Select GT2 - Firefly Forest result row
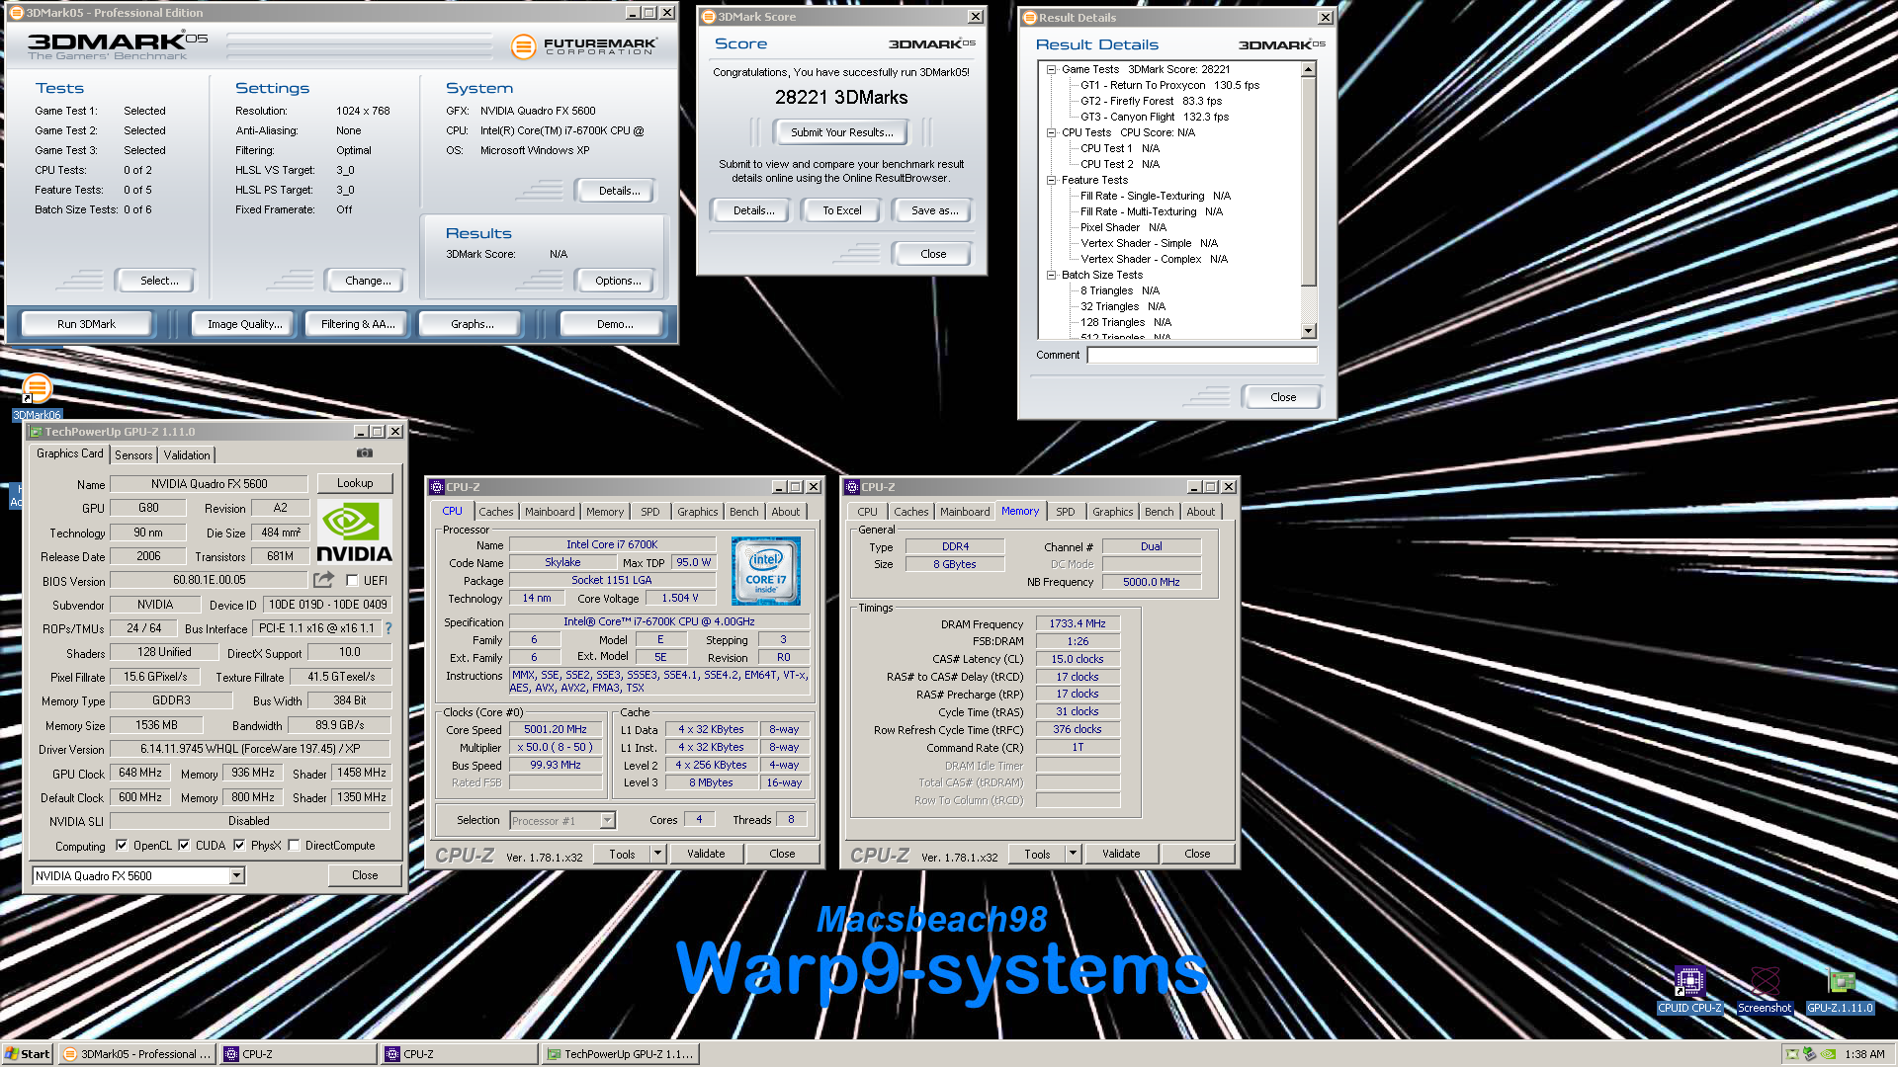This screenshot has width=1898, height=1067. coord(1151,101)
